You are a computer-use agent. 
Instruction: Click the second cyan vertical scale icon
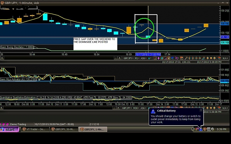tap(200, 58)
